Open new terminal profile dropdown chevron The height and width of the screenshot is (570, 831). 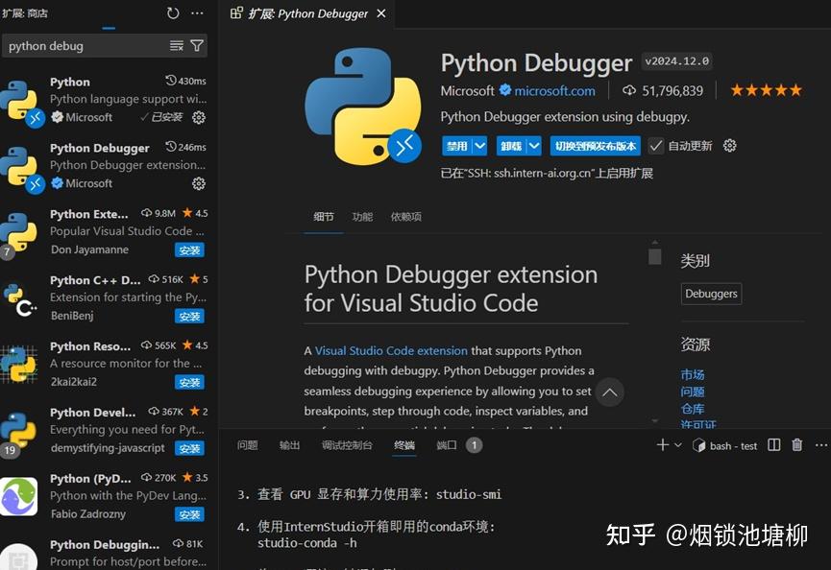click(678, 445)
